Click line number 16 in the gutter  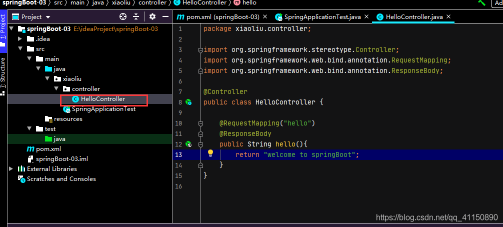[178, 186]
